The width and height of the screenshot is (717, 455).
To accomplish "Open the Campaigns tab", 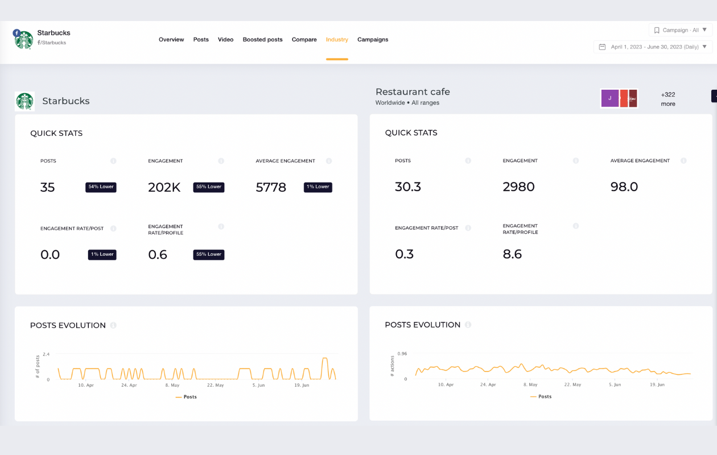I will tap(373, 40).
